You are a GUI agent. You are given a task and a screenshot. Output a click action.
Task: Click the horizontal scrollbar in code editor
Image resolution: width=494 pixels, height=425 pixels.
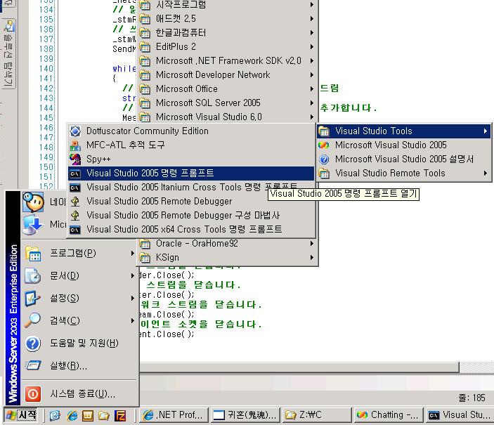point(299,367)
